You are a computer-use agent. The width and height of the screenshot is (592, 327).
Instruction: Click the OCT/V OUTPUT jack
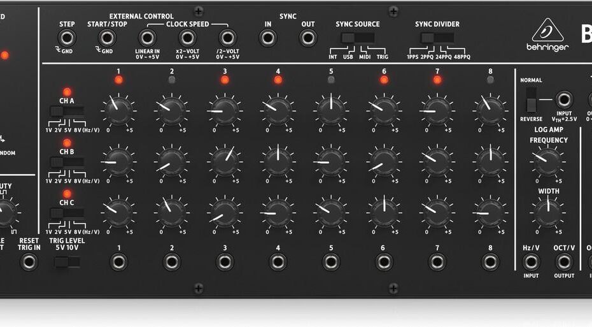564,261
